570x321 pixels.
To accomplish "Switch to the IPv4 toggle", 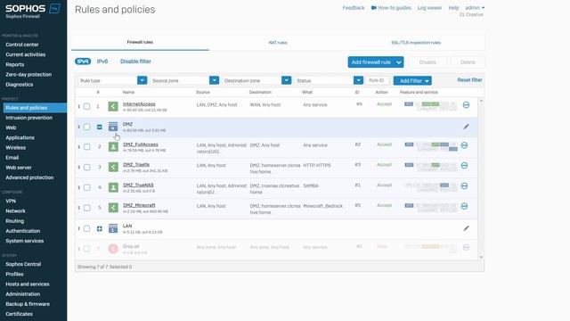I will tap(83, 62).
